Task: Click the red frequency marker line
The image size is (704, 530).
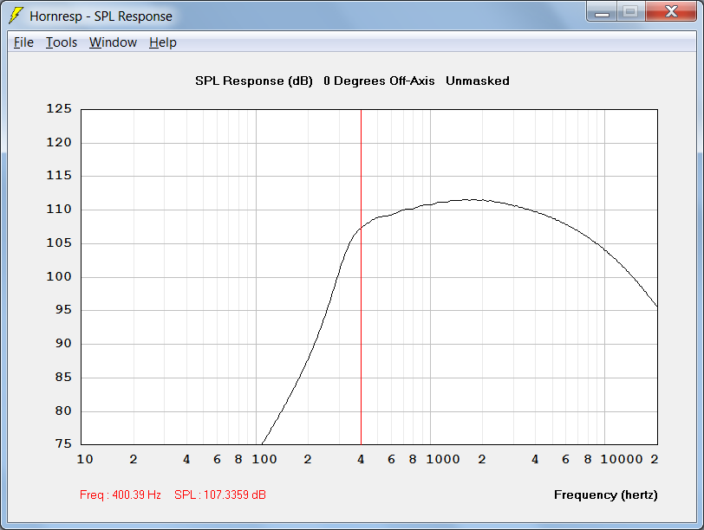Action: [361, 276]
